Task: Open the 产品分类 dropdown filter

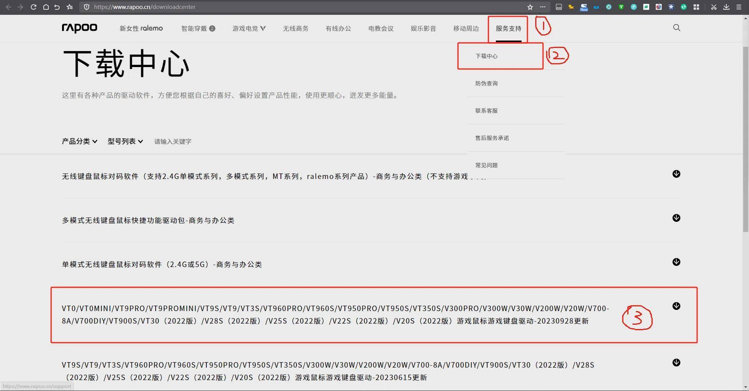Action: 80,141
